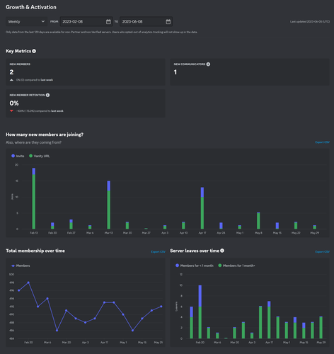Click the Apr 17 bar in the joins chart

(202, 208)
